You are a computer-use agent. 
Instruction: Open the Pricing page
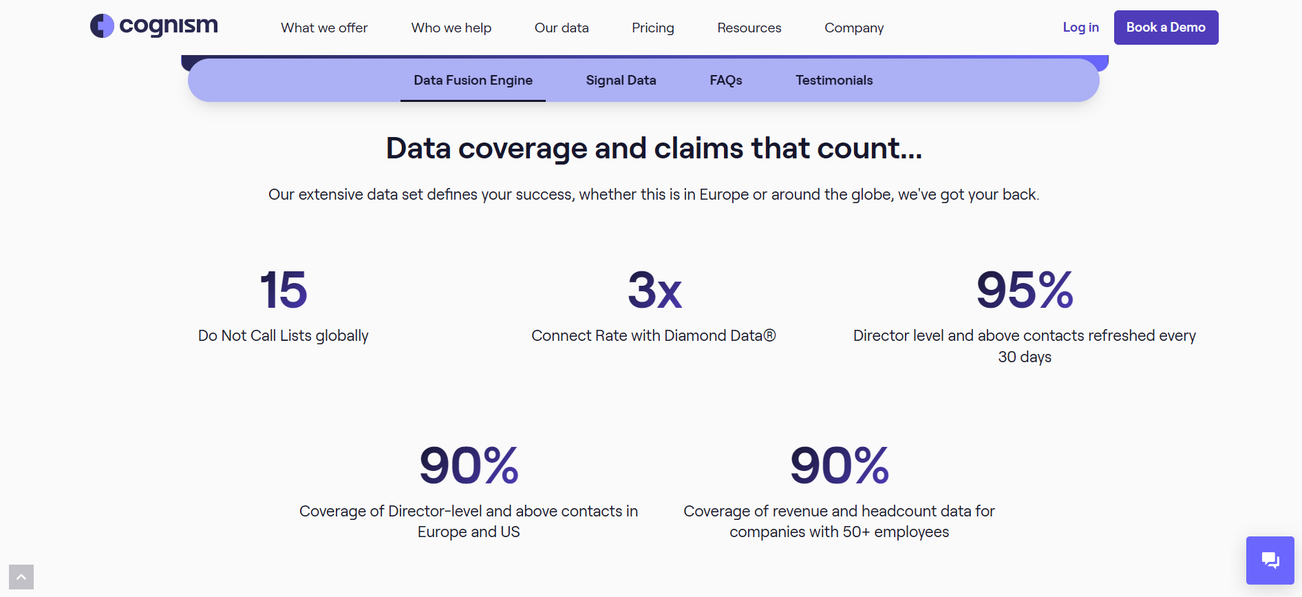pos(653,28)
